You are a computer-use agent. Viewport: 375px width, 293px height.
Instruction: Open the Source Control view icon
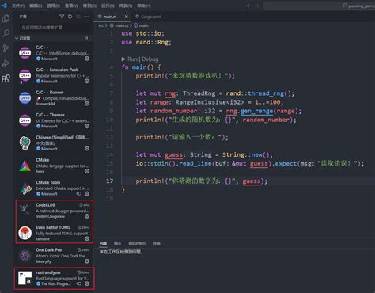click(6, 48)
